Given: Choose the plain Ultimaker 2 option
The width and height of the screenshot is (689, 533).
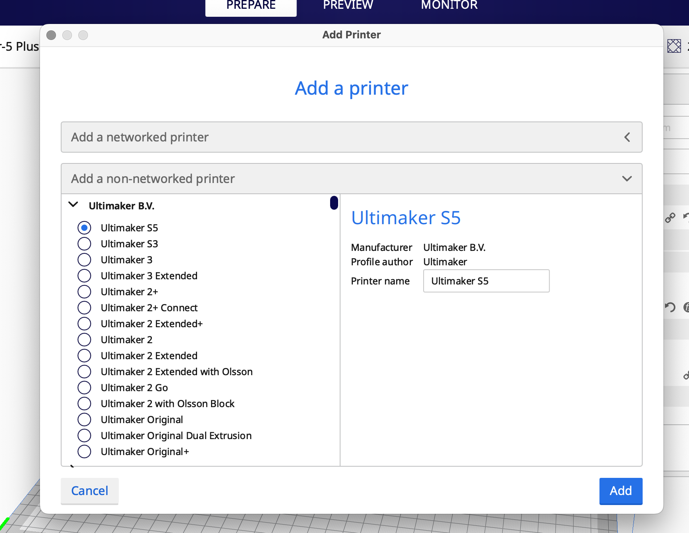Looking at the screenshot, I should [84, 340].
